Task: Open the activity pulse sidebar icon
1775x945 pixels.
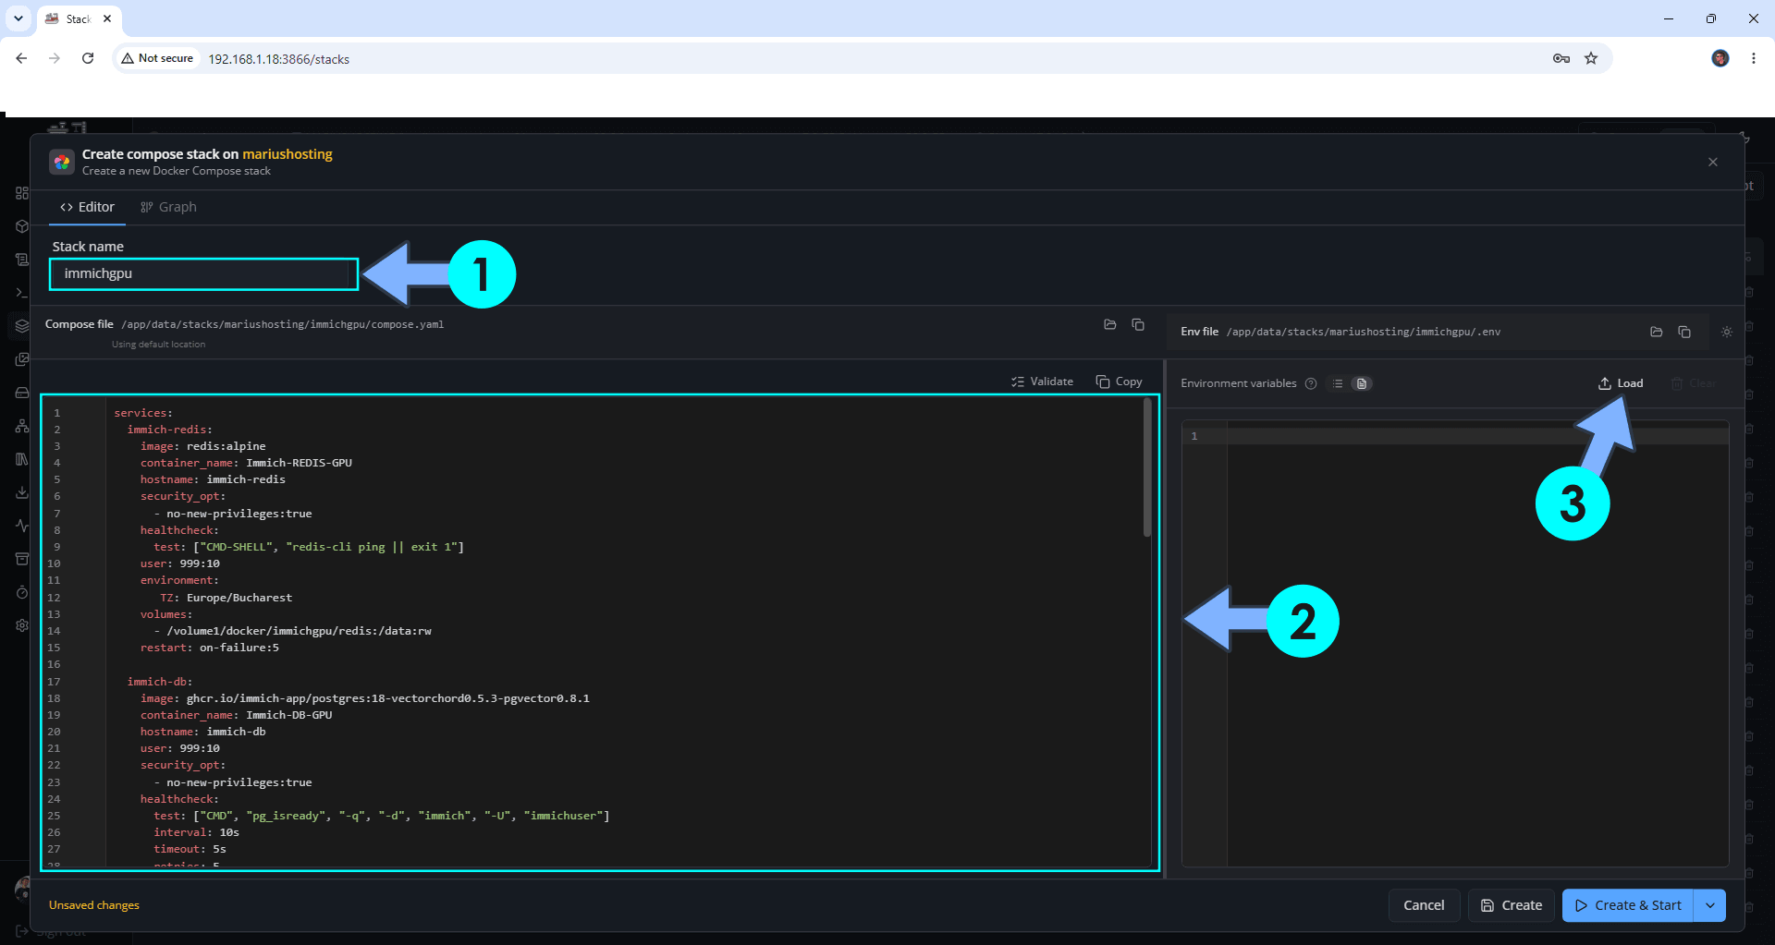Action: 22,526
